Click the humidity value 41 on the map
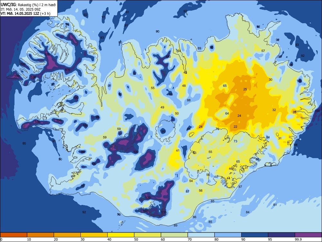 point(178,150)
